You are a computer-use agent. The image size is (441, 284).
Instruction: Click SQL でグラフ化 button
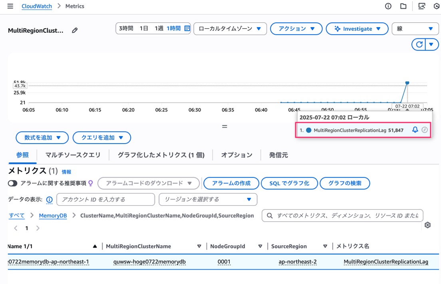tap(289, 183)
